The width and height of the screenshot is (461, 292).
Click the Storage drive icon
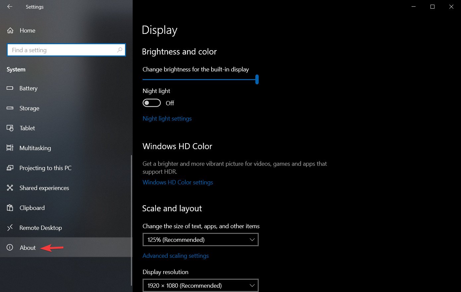(x=10, y=108)
